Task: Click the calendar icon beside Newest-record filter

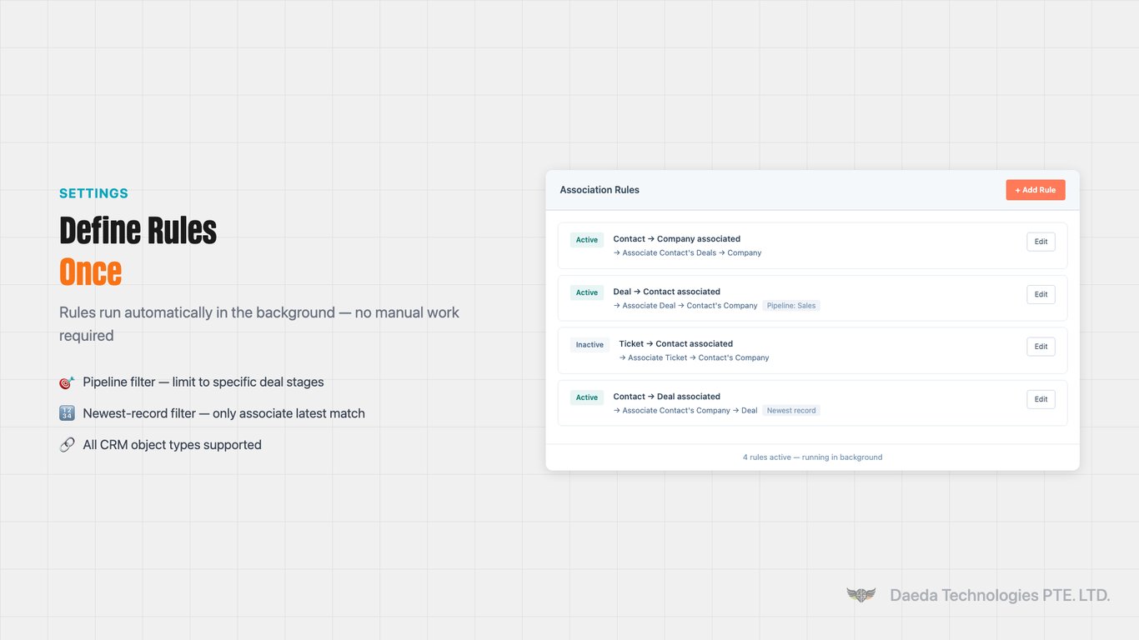Action: (x=67, y=412)
